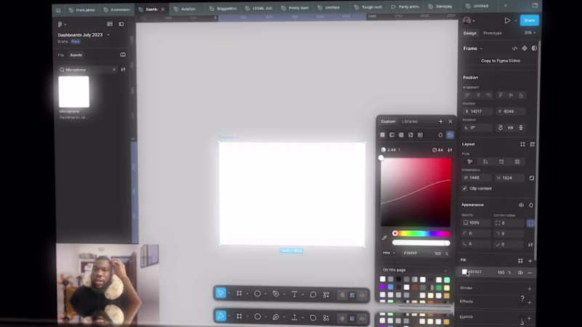Image resolution: width=582 pixels, height=327 pixels.
Task: Expand Dashboards July 2023 file name dropdown
Action: pyautogui.click(x=108, y=35)
